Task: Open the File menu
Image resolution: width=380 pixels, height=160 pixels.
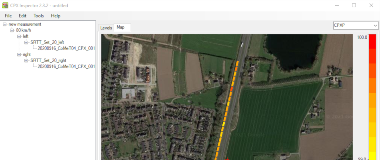Action: tap(8, 16)
